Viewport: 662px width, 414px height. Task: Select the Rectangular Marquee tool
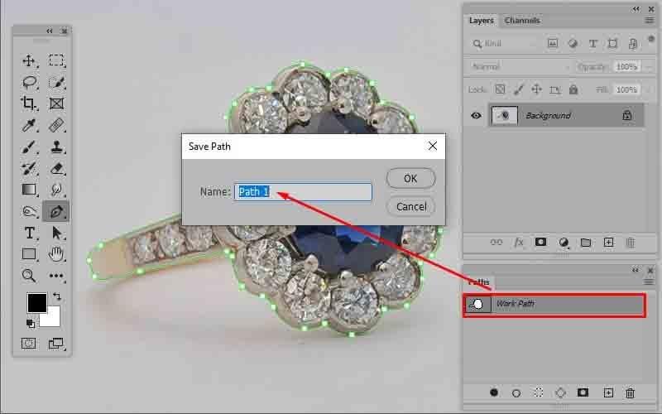[56, 60]
